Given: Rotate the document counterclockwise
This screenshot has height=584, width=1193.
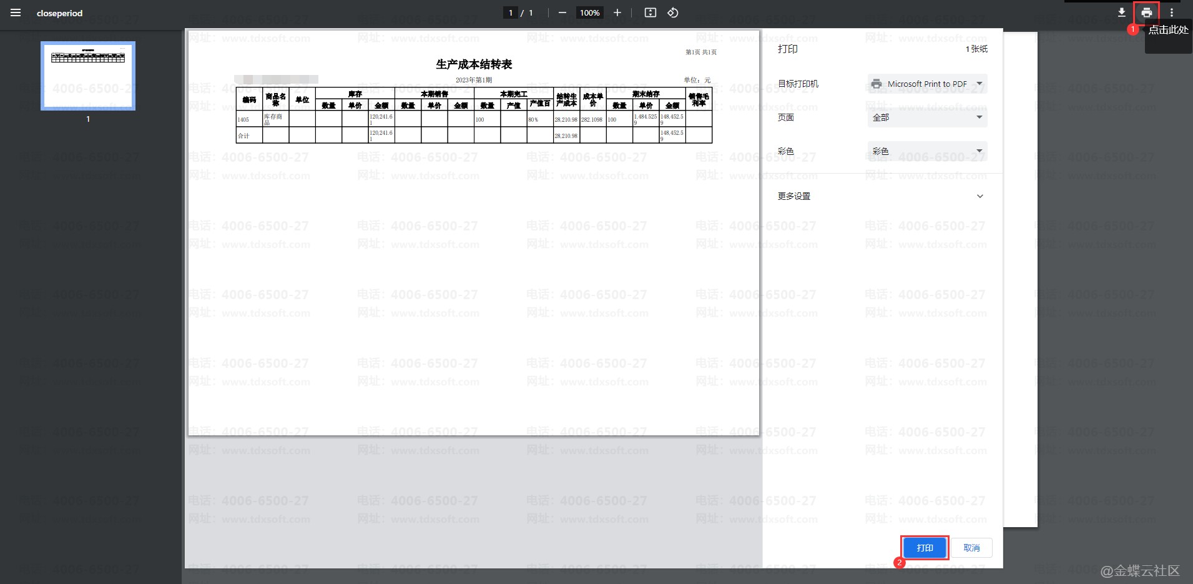Looking at the screenshot, I should 673,13.
